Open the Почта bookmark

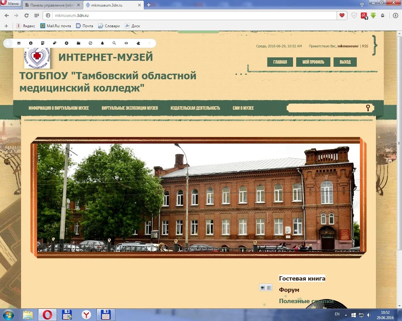click(84, 26)
